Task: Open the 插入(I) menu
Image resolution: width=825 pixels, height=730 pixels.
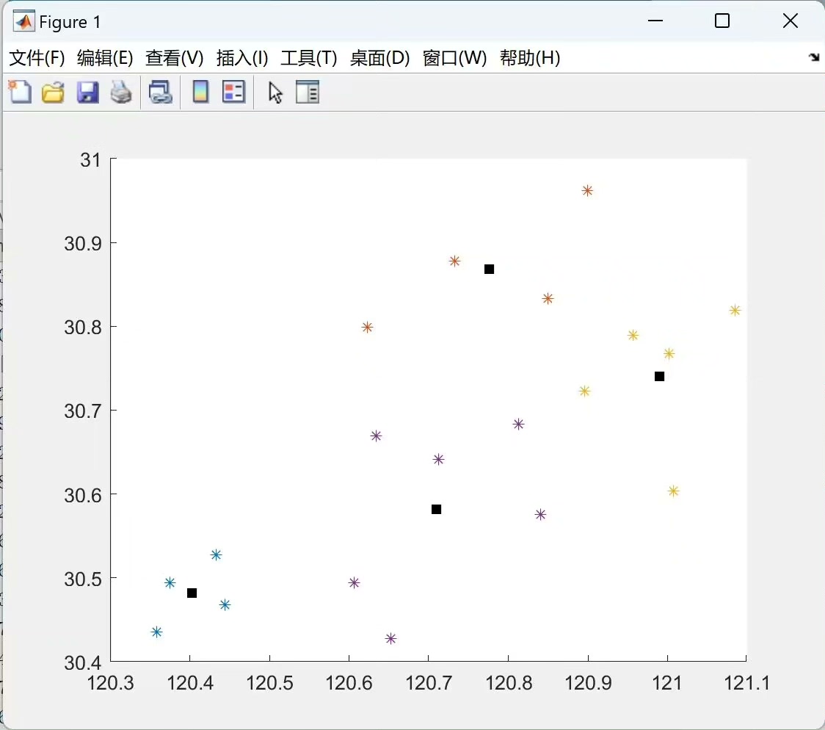Action: (x=242, y=58)
